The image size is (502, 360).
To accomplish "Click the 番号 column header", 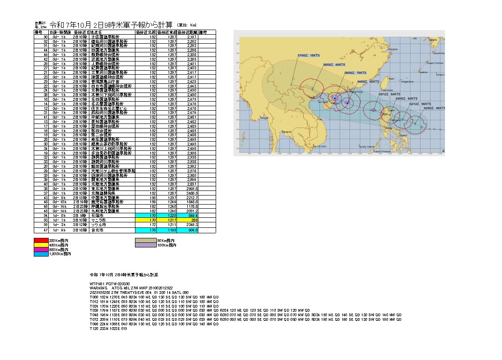I will pyautogui.click(x=38, y=33).
